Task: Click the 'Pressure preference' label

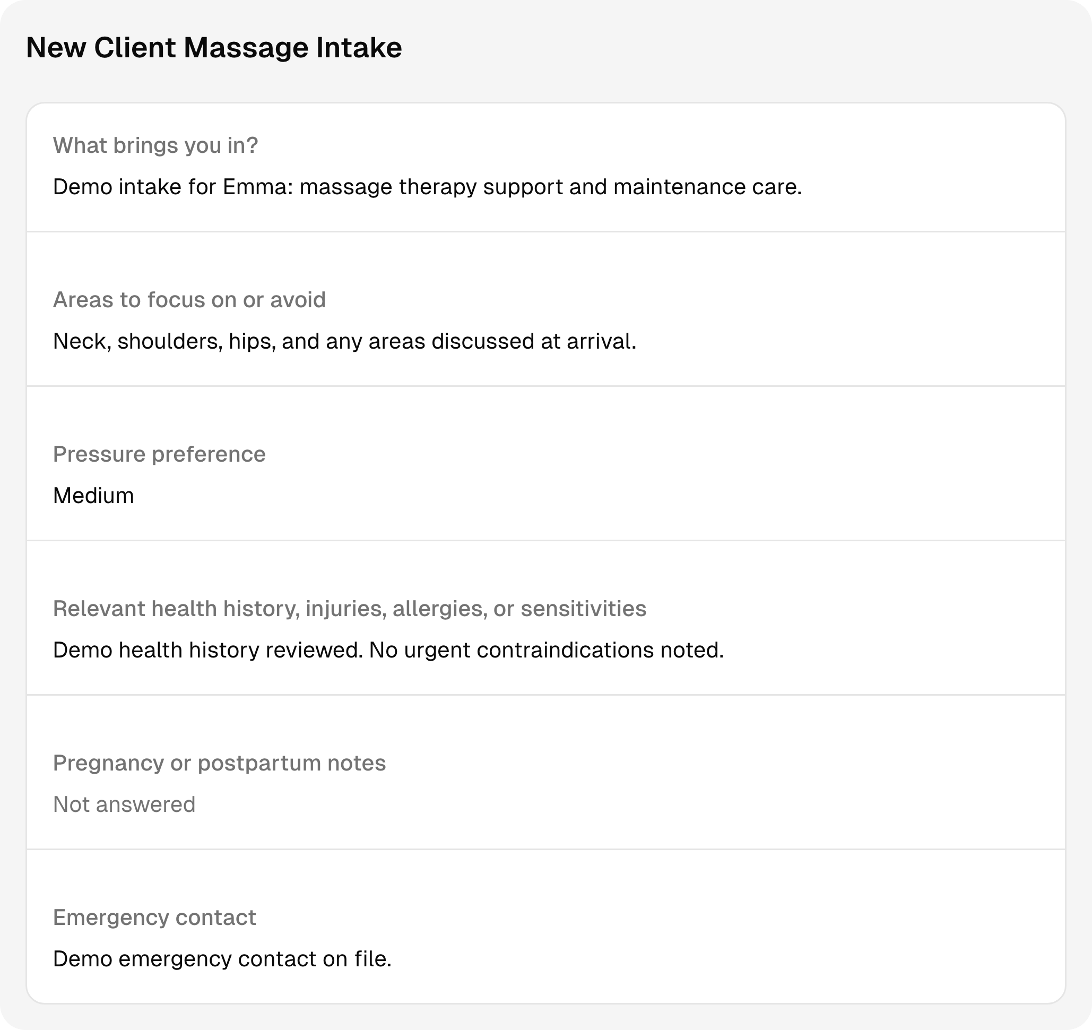Action: pos(159,454)
